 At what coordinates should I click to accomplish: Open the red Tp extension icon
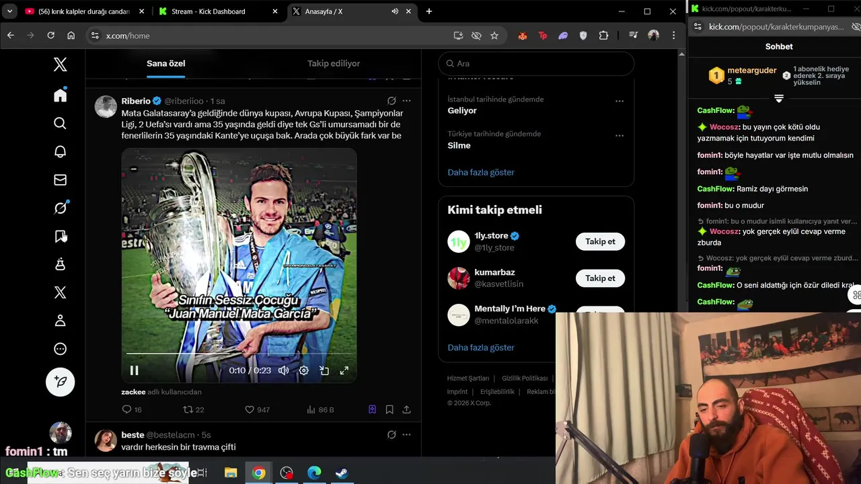click(543, 36)
